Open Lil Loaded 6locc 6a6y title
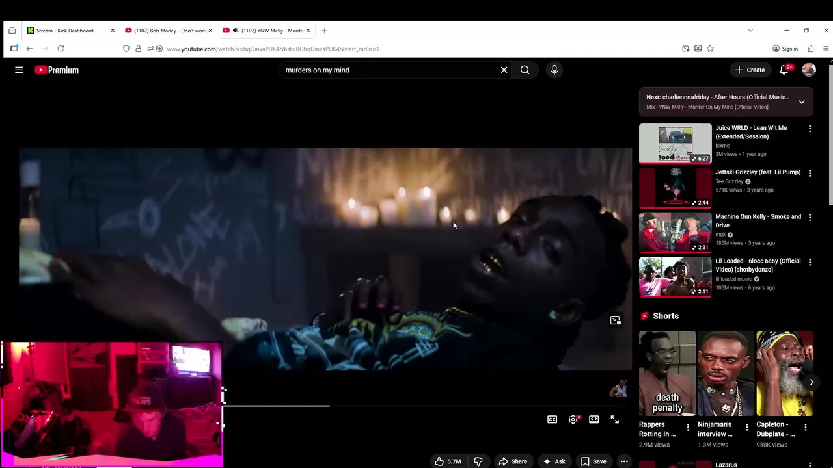This screenshot has height=468, width=833. pos(758,265)
